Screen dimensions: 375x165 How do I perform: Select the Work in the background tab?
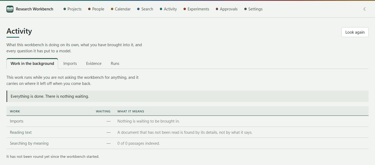pos(32,64)
